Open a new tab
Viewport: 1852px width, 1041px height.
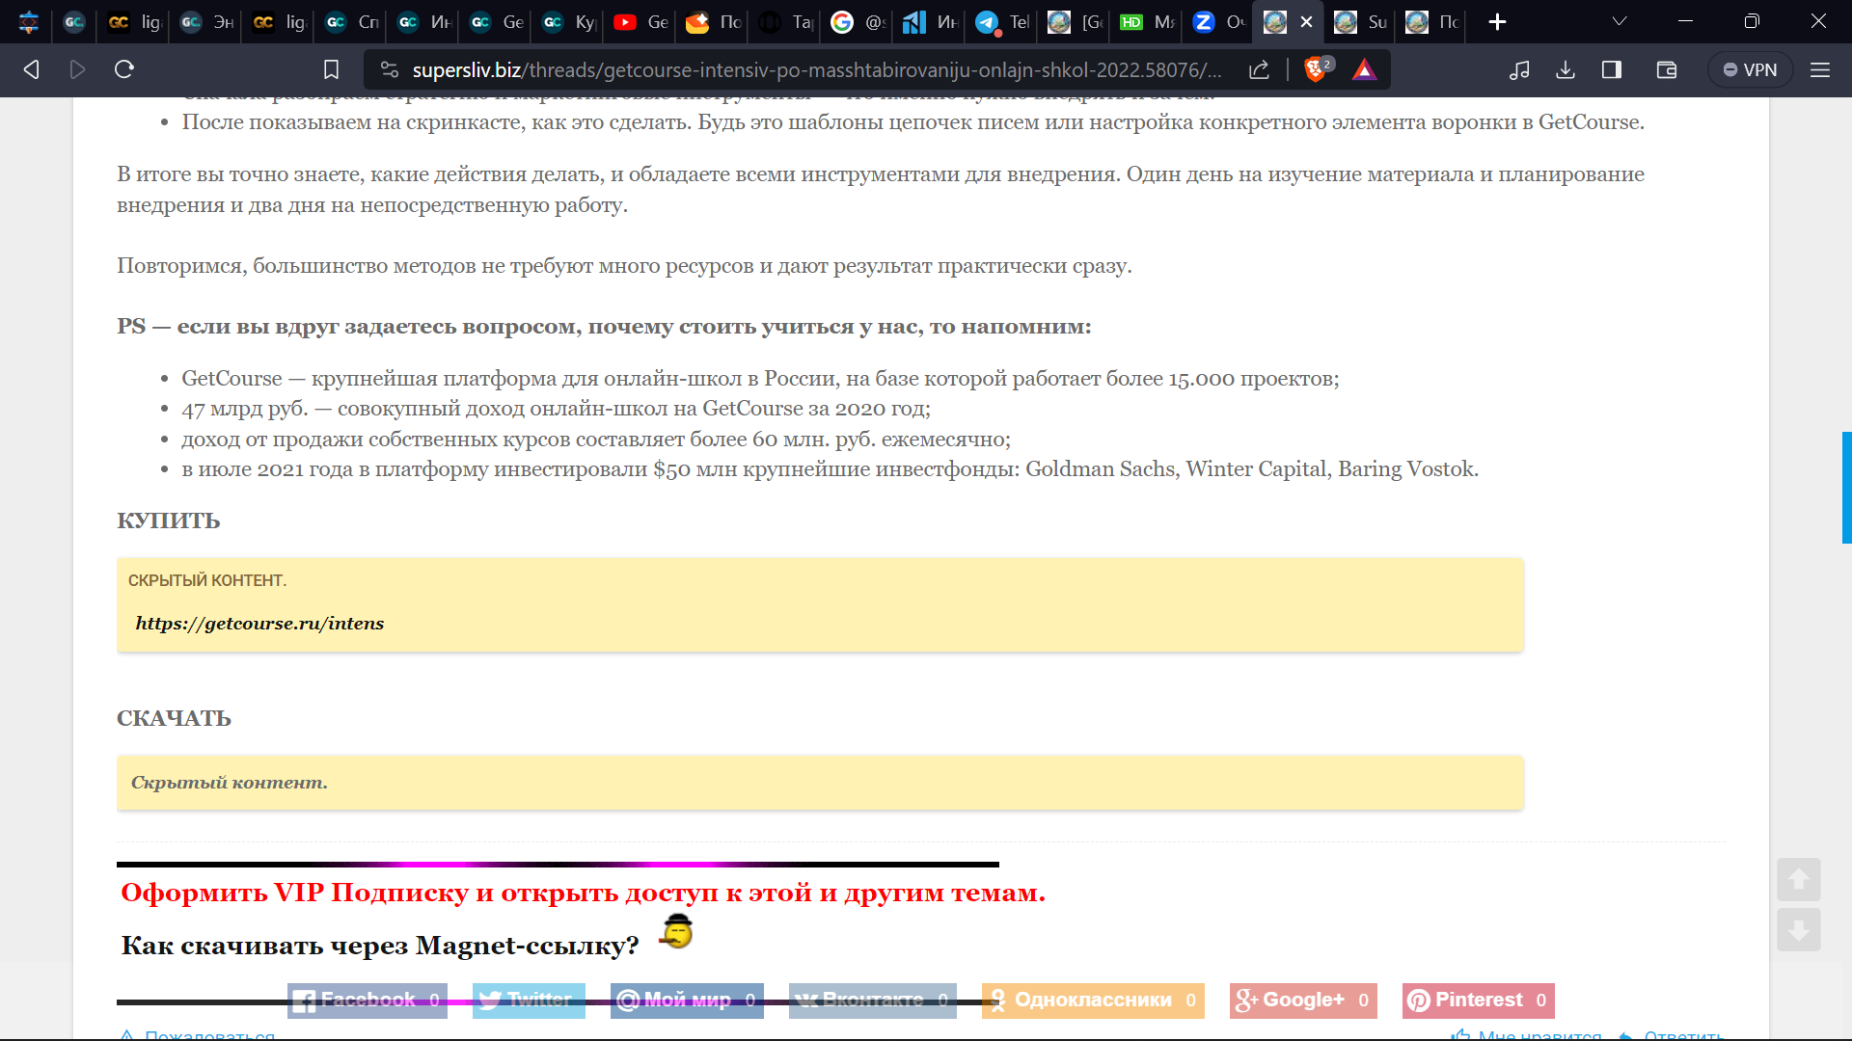click(1497, 22)
